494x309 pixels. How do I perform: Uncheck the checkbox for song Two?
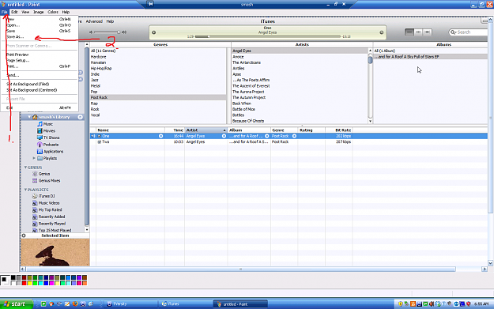tap(100, 142)
